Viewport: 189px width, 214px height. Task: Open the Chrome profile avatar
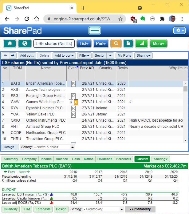click(x=172, y=19)
